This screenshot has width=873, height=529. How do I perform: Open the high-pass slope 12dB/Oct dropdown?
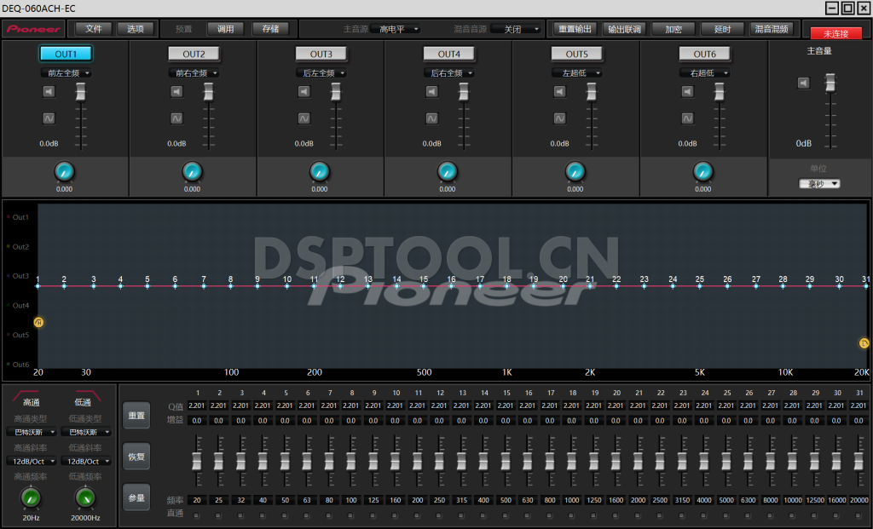pyautogui.click(x=35, y=461)
